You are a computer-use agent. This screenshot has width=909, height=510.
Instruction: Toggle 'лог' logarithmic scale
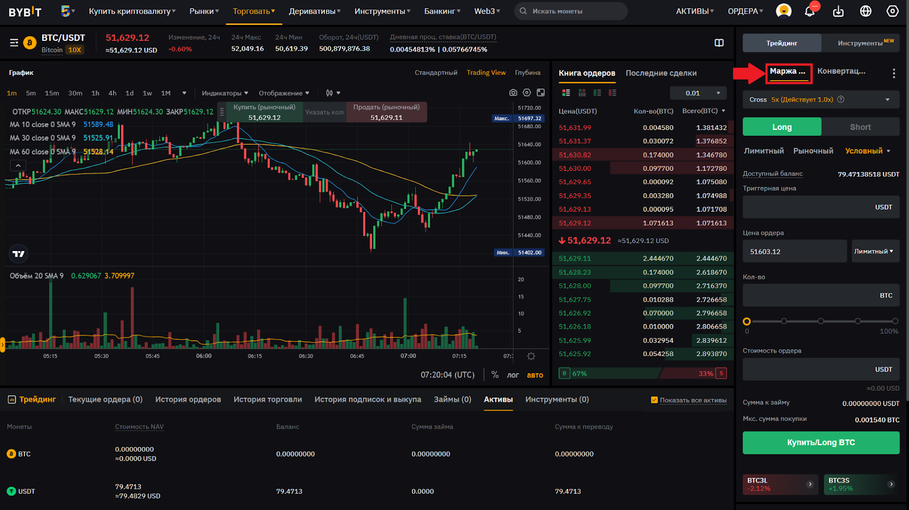[512, 375]
